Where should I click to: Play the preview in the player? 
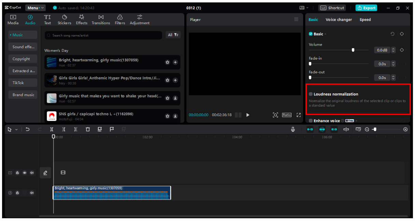(x=248, y=115)
